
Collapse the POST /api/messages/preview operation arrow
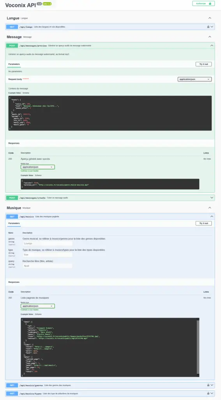click(x=212, y=45)
